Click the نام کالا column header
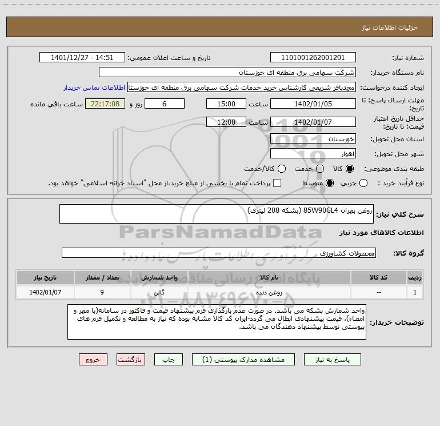This screenshot has width=440, height=426. click(x=269, y=277)
